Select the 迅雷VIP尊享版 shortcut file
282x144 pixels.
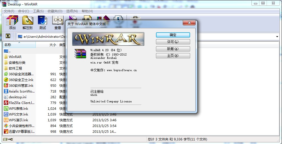pyautogui.click(x=21, y=132)
